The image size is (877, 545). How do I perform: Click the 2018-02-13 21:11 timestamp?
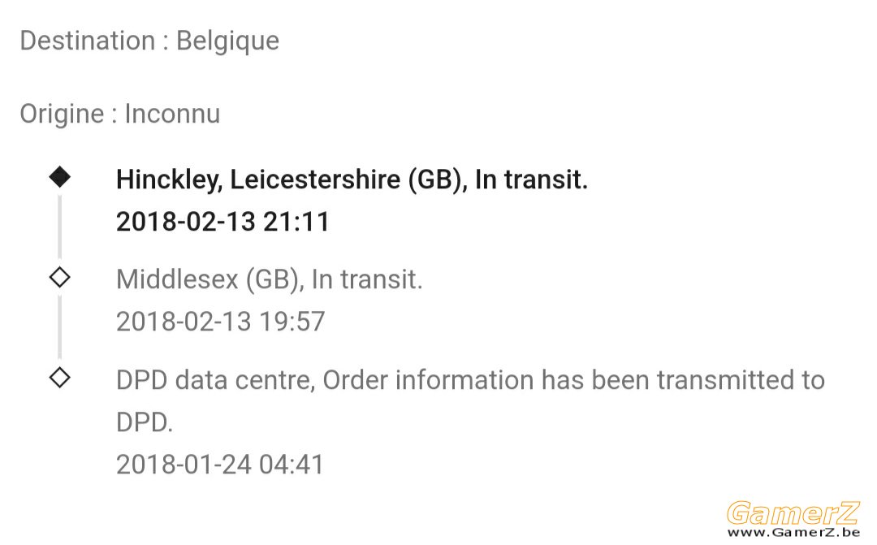tap(222, 222)
